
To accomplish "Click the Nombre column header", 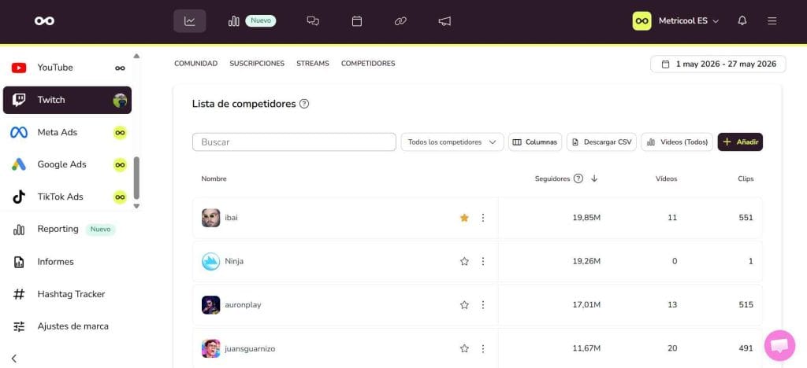I will 214,178.
